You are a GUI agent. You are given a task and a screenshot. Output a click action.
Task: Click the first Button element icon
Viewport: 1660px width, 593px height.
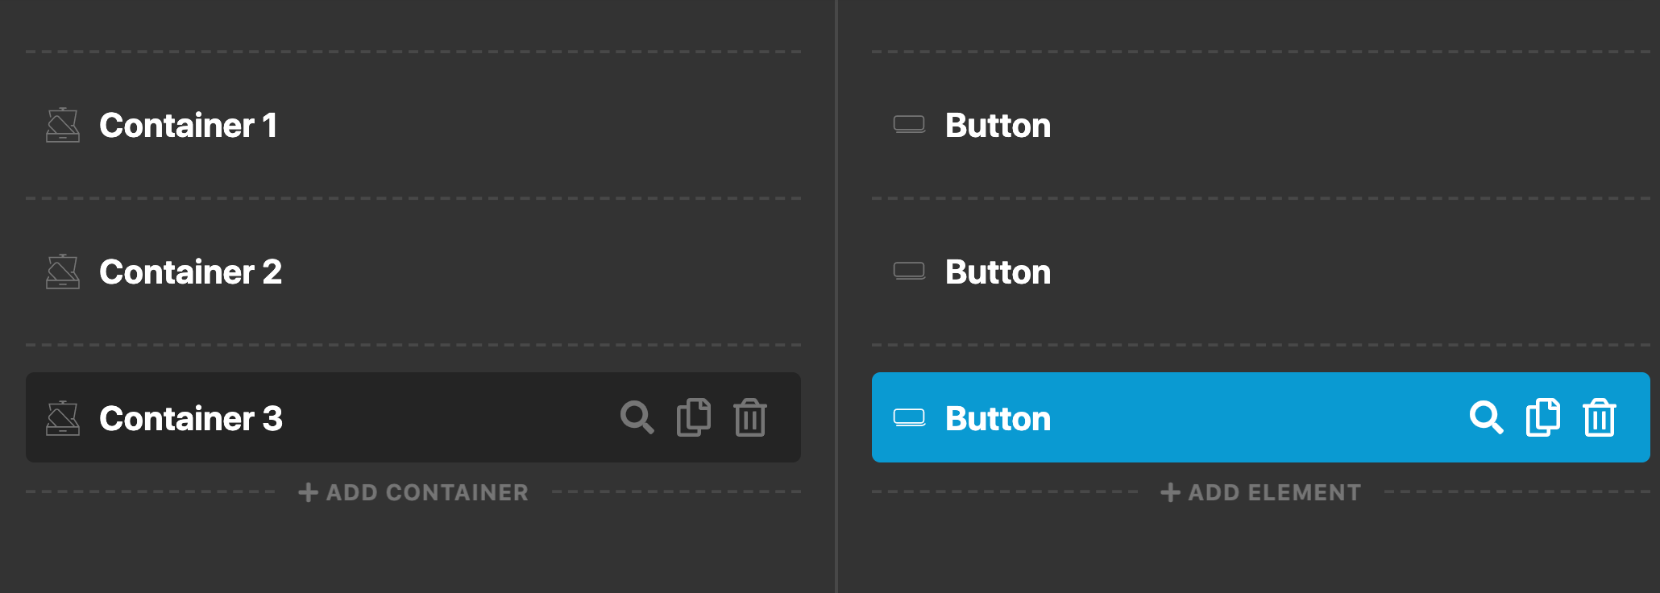pyautogui.click(x=909, y=125)
